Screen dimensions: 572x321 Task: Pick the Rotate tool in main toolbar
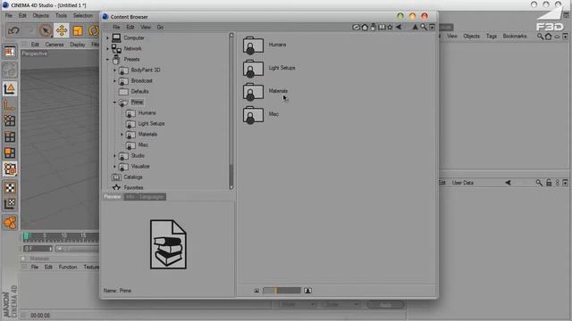click(x=94, y=30)
